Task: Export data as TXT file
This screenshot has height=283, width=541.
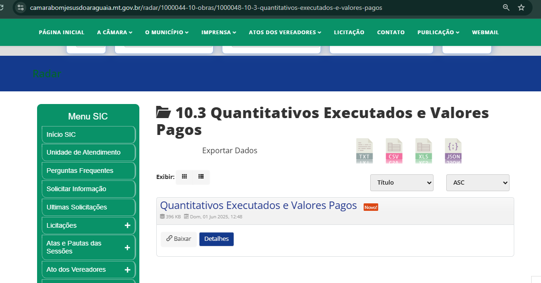Action: [365, 151]
